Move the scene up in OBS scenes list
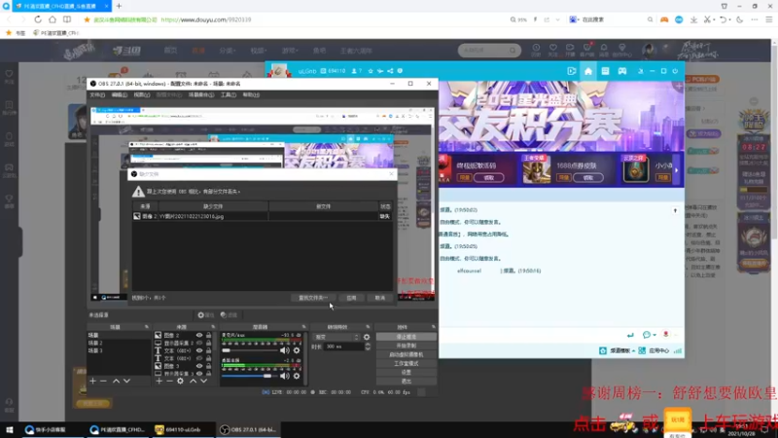This screenshot has height=438, width=778. coord(116,381)
